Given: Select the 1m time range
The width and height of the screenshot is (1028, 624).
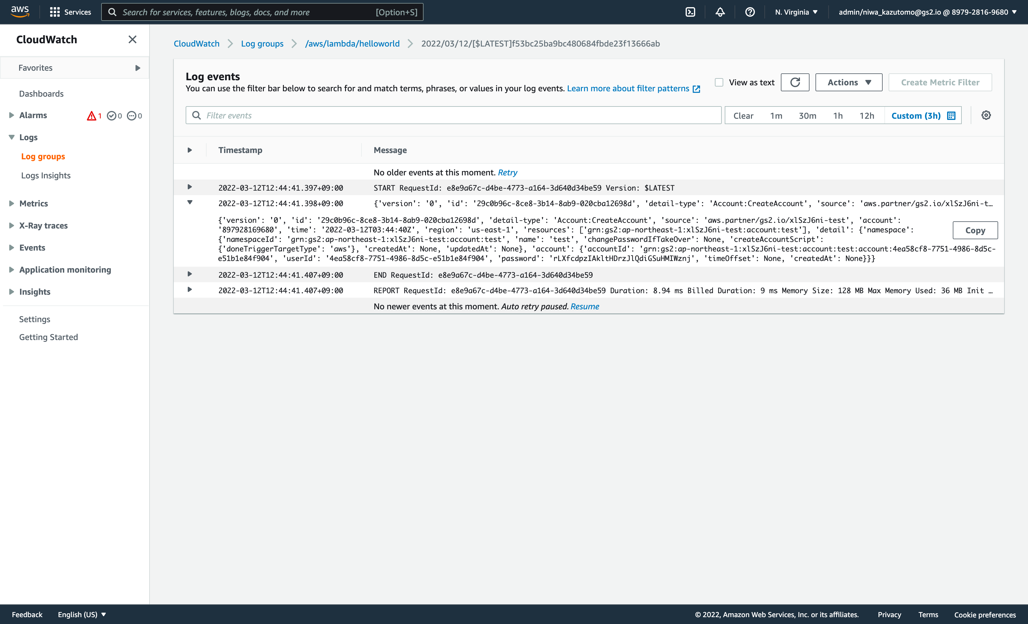Looking at the screenshot, I should pyautogui.click(x=776, y=116).
